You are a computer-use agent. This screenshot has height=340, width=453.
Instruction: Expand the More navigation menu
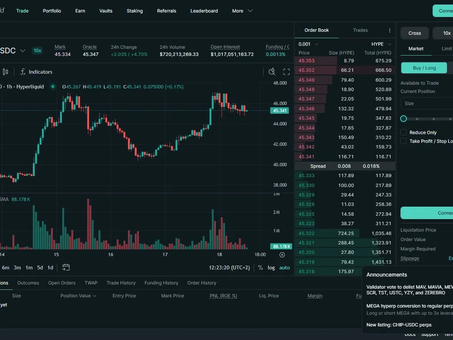(242, 11)
